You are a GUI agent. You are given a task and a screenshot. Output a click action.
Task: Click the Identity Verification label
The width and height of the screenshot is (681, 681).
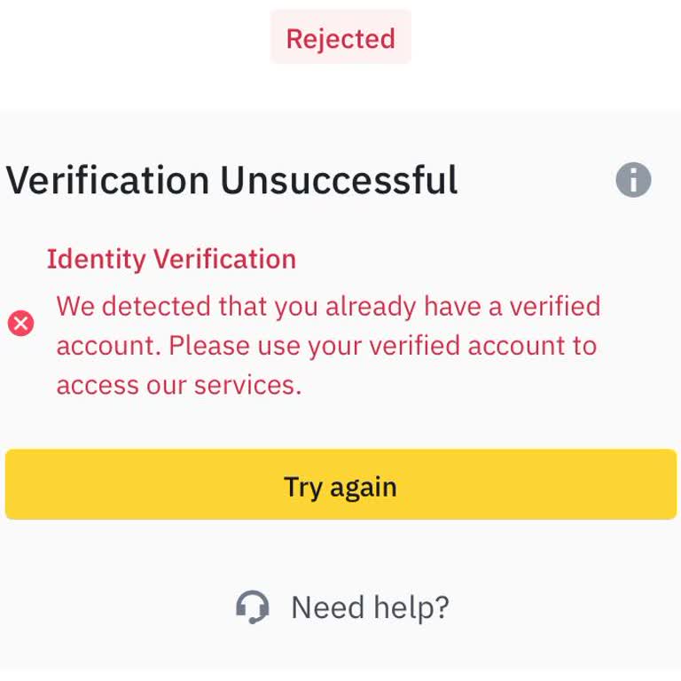click(171, 259)
